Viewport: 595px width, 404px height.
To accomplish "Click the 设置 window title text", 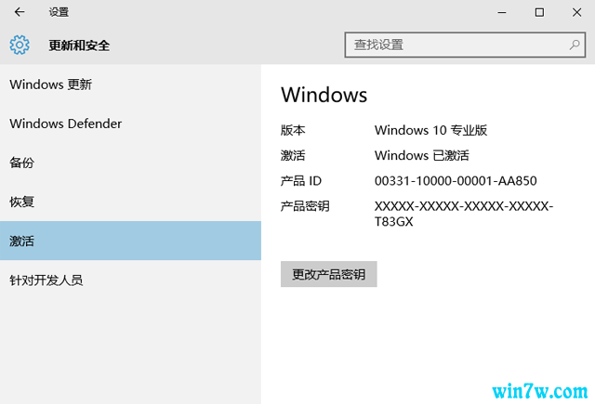I will (x=59, y=12).
